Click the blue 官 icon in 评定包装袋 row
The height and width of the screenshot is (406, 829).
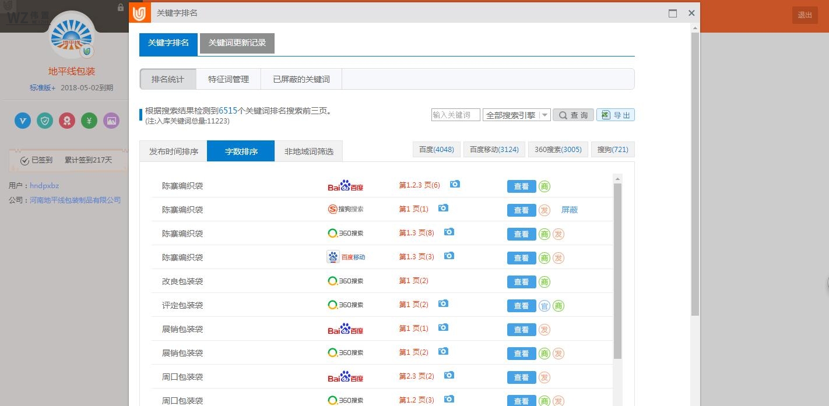click(x=544, y=306)
